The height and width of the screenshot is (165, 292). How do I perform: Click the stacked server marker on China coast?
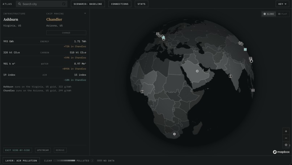[x=250, y=58]
